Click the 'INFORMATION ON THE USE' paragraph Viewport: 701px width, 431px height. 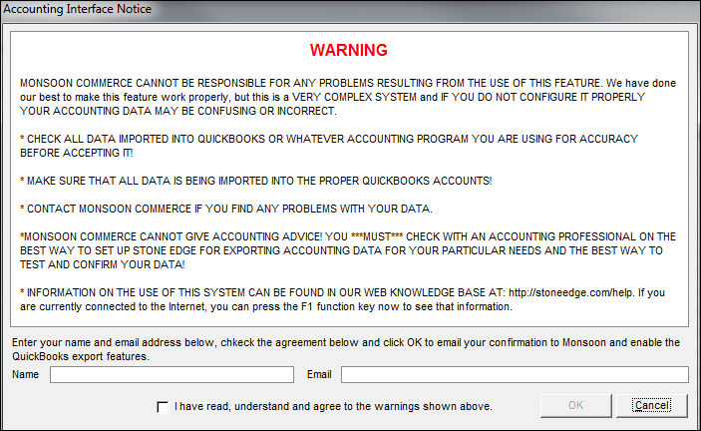[342, 299]
